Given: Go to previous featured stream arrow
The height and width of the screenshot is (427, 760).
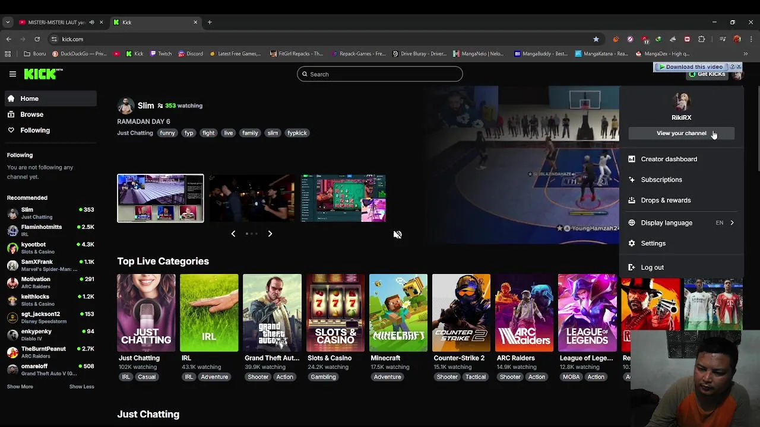Looking at the screenshot, I should 233,234.
